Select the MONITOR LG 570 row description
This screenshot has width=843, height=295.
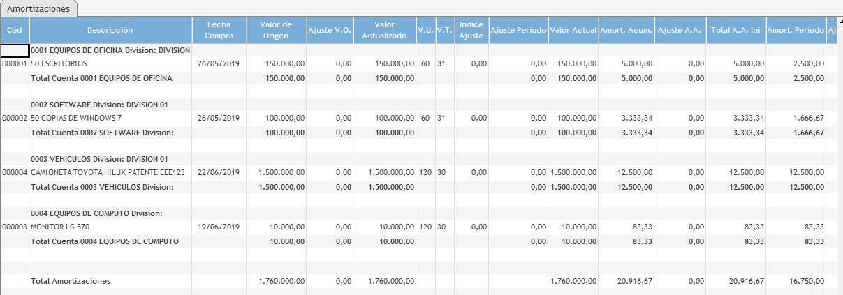pos(60,227)
